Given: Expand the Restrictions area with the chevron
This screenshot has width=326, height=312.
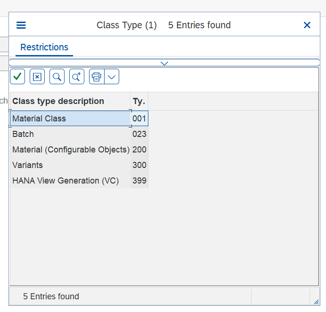Looking at the screenshot, I should [x=164, y=63].
